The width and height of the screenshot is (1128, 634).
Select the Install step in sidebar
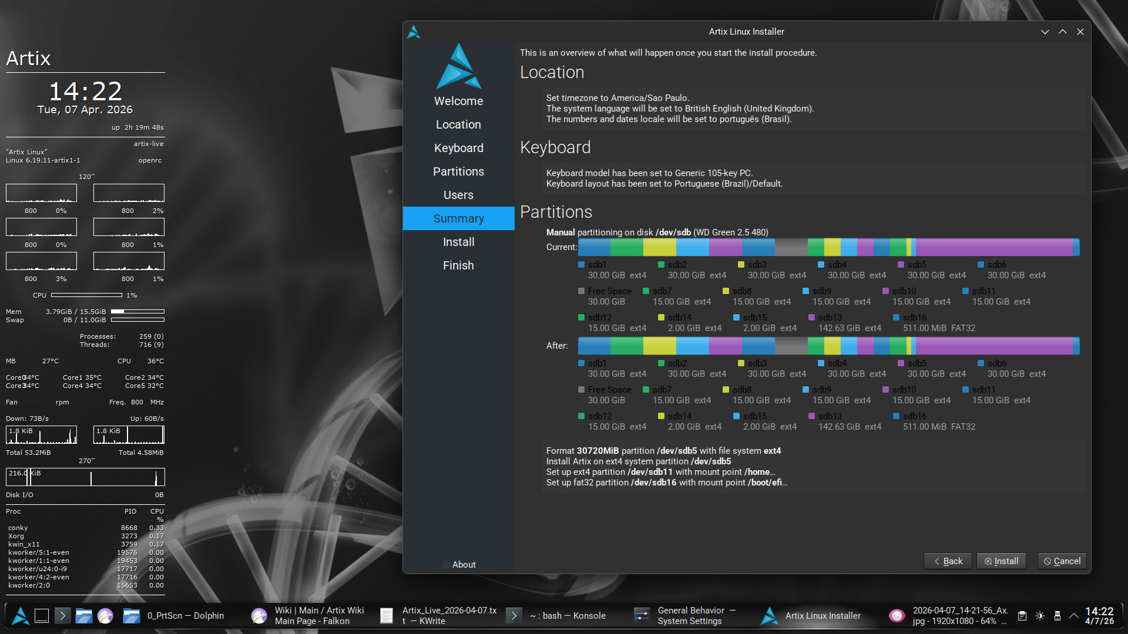point(459,242)
